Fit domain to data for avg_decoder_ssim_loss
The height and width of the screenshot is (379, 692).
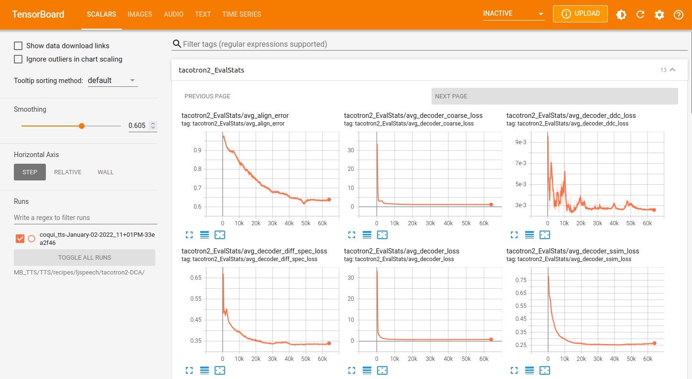click(x=545, y=370)
